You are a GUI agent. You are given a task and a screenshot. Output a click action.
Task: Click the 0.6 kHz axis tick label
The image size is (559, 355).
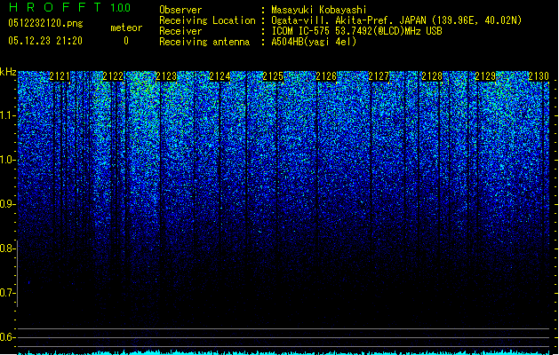pos(8,337)
